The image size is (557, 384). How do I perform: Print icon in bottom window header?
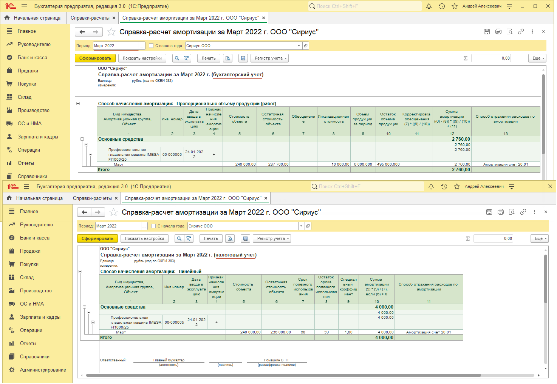(x=500, y=212)
